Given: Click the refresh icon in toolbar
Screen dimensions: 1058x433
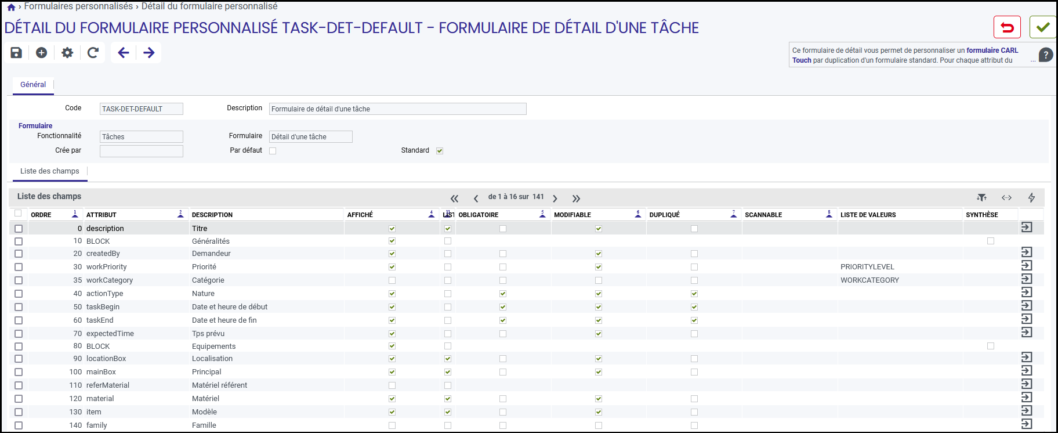Looking at the screenshot, I should [93, 53].
